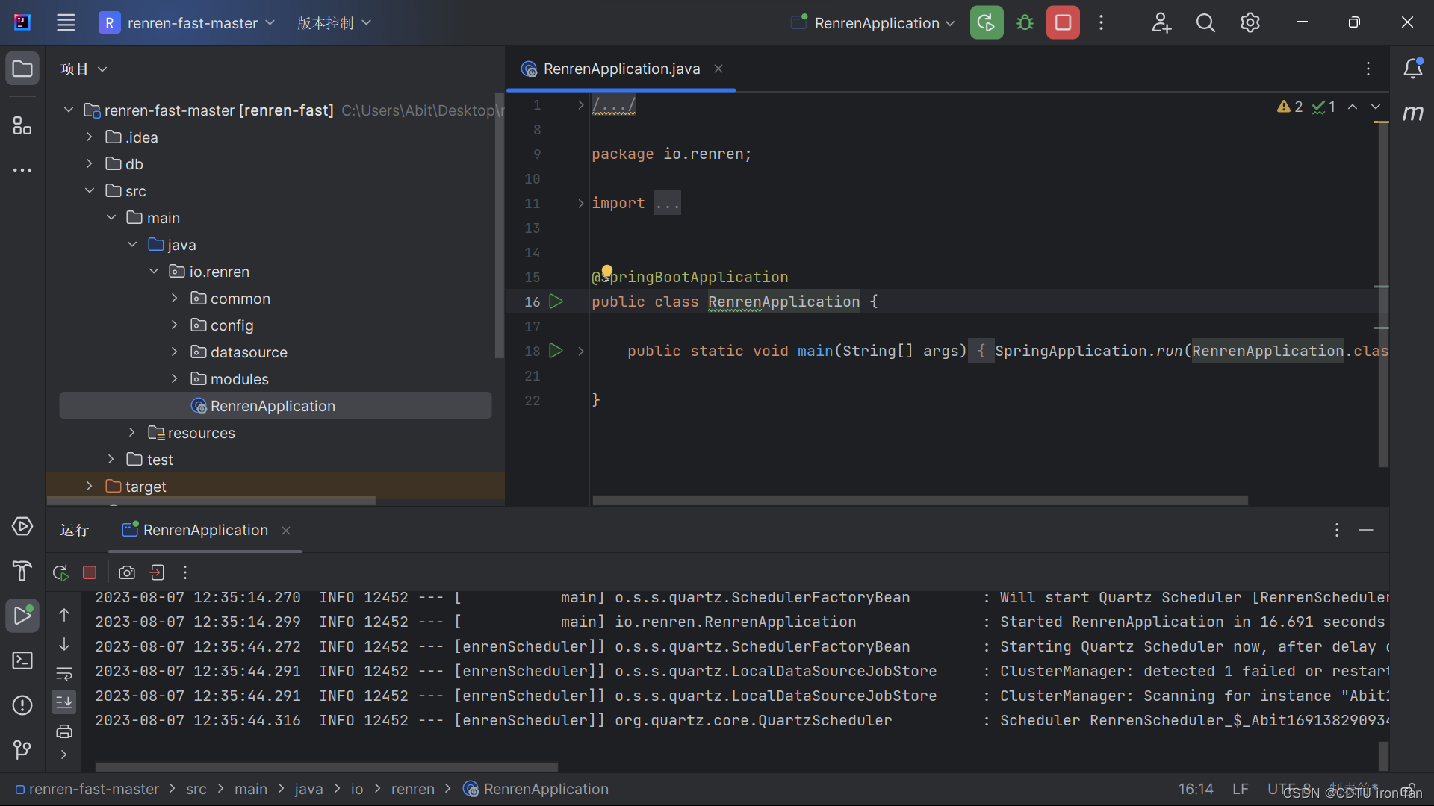Toggle scroll to end of console

click(64, 702)
